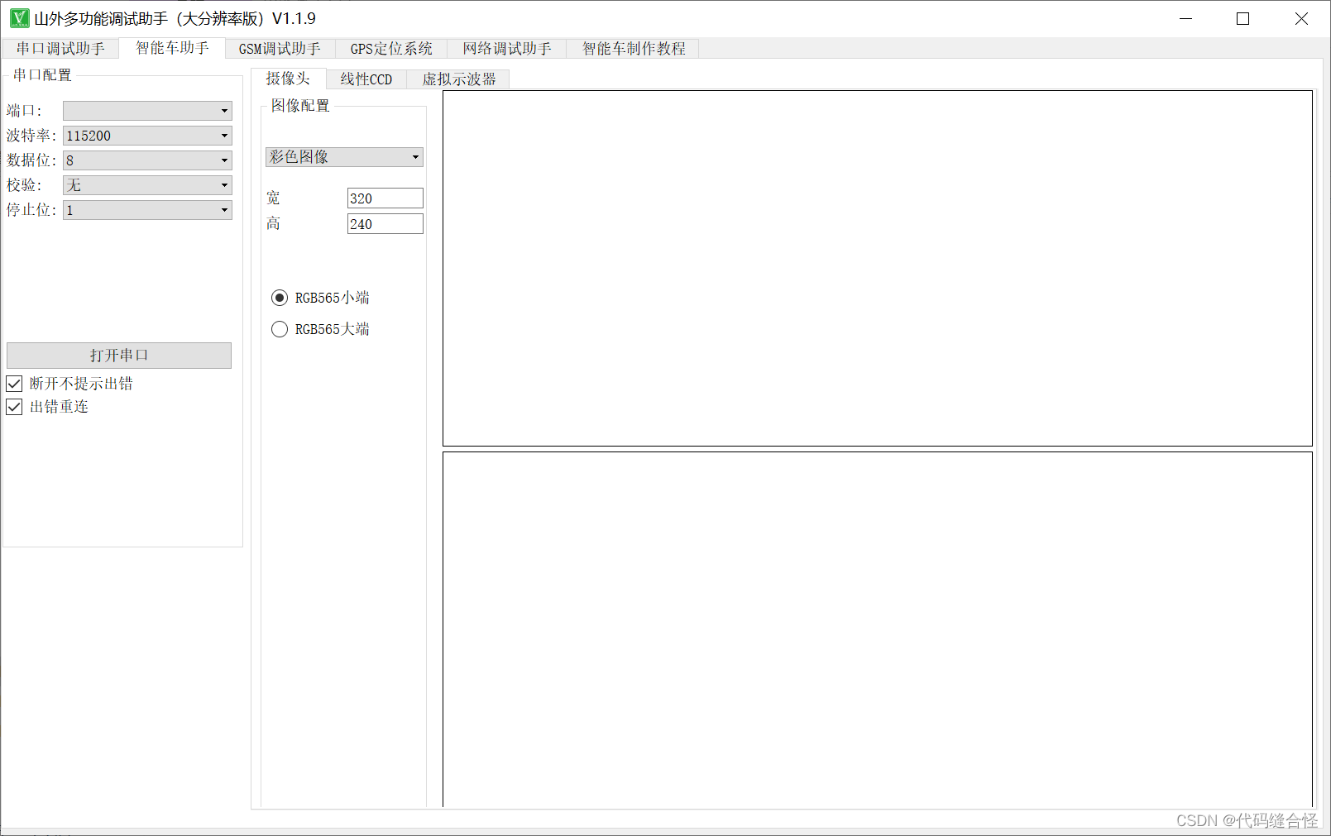The height and width of the screenshot is (836, 1331).
Task: Click the 打开串口 button
Action: point(119,356)
